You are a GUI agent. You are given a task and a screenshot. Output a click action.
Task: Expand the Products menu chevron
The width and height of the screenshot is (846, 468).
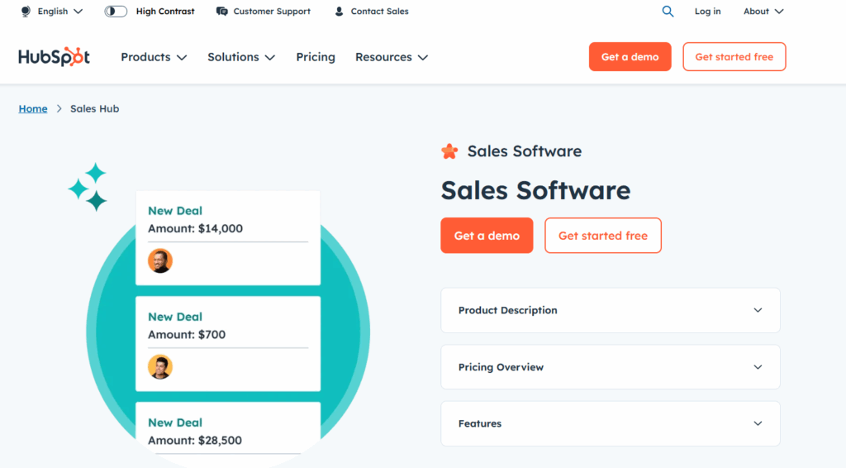pos(183,57)
